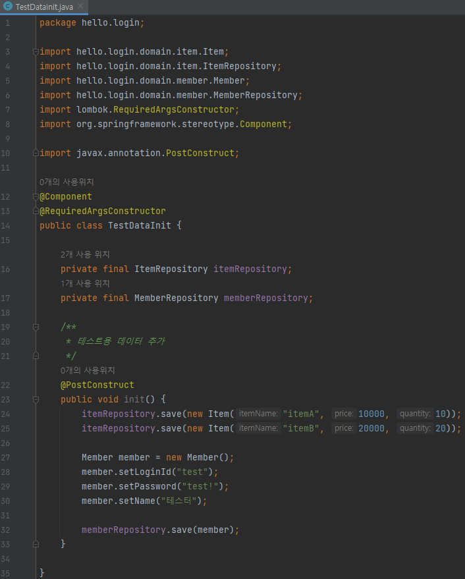Click the PostConstruct import name
Image resolution: width=465 pixels, height=579 pixels.
pos(200,153)
